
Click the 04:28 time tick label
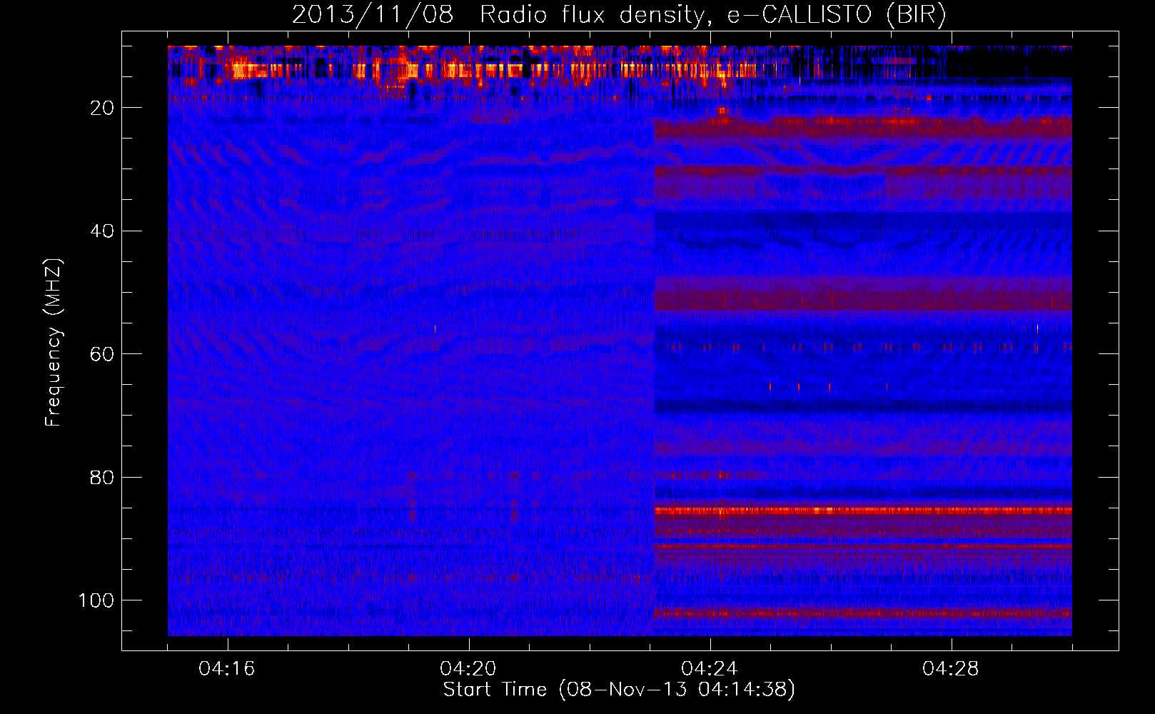(x=951, y=669)
